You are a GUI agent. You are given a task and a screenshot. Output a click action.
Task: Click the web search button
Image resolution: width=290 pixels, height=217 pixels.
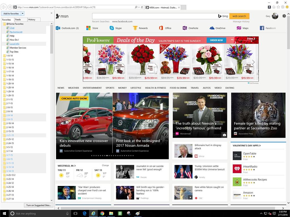(239, 16)
